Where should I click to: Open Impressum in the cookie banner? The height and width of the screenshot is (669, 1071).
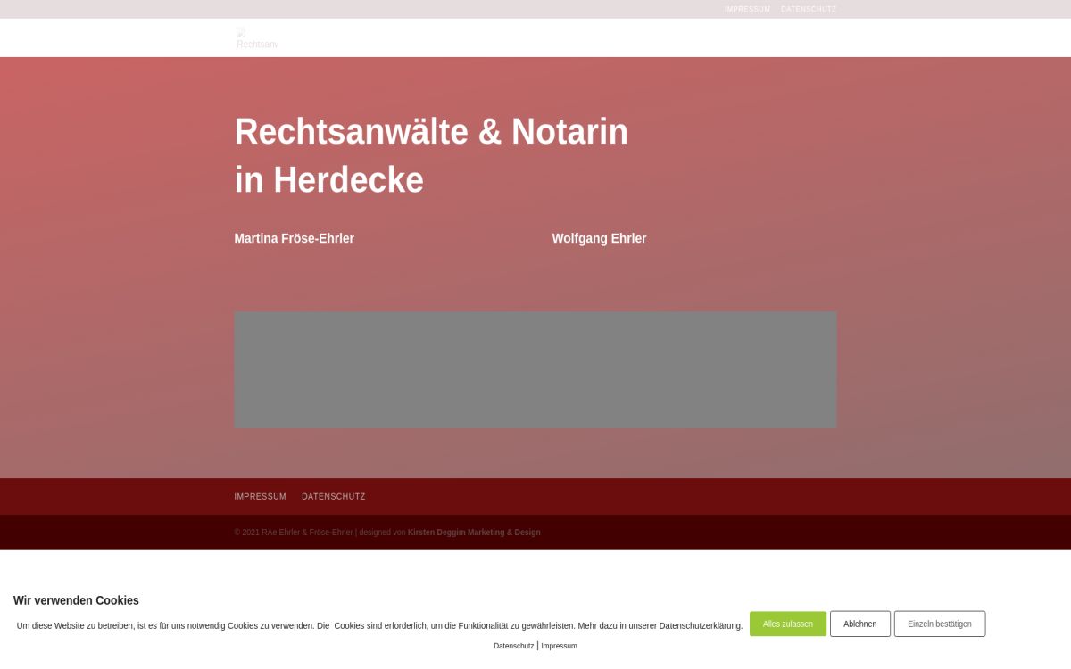[559, 645]
